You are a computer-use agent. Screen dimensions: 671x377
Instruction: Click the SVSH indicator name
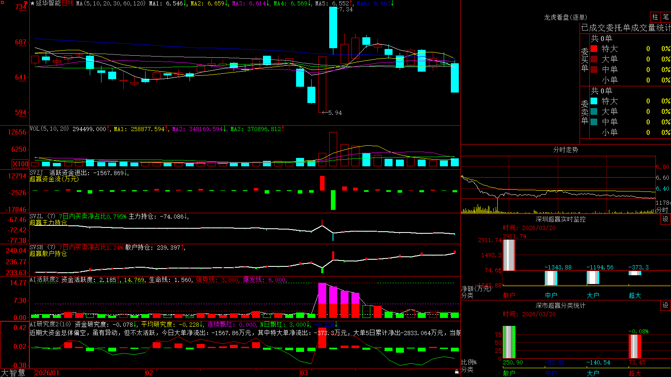pyautogui.click(x=36, y=247)
